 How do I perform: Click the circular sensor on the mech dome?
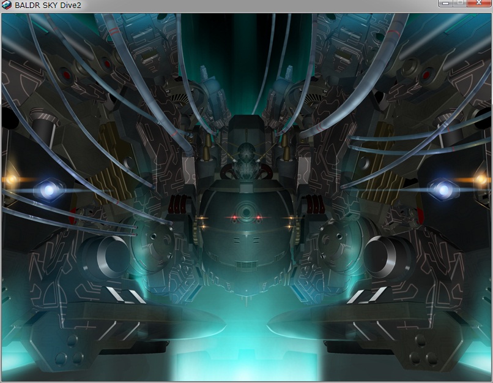pos(246,212)
